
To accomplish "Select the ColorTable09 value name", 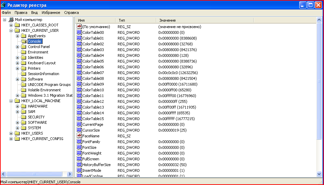I will point(93,84).
